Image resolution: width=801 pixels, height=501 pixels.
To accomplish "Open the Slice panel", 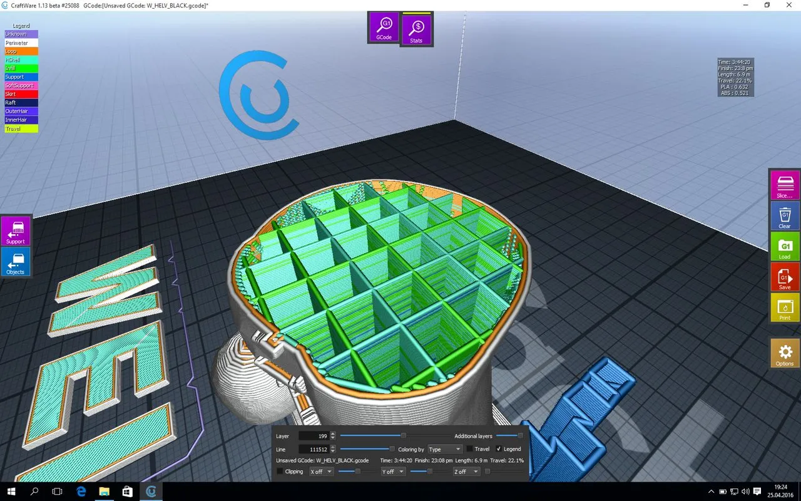I will pyautogui.click(x=784, y=185).
